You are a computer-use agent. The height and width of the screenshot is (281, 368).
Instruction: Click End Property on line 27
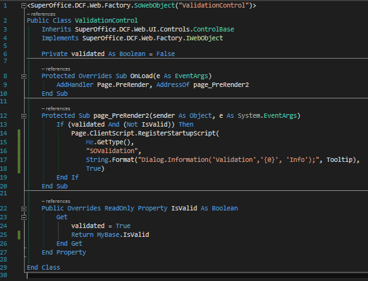(64, 253)
